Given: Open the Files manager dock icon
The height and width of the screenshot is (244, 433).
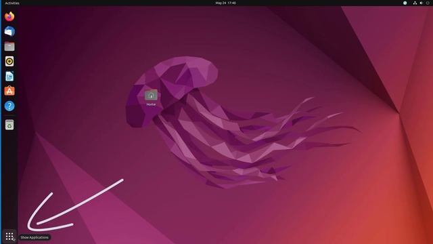Looking at the screenshot, I should 9,46.
